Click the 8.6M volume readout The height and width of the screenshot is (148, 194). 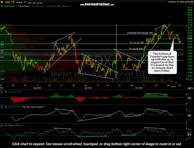pyautogui.click(x=34, y=3)
